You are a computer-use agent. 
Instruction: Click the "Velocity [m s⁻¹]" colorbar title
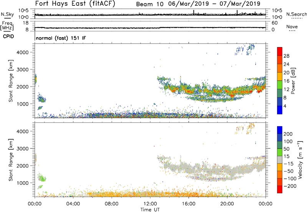[300, 160]
